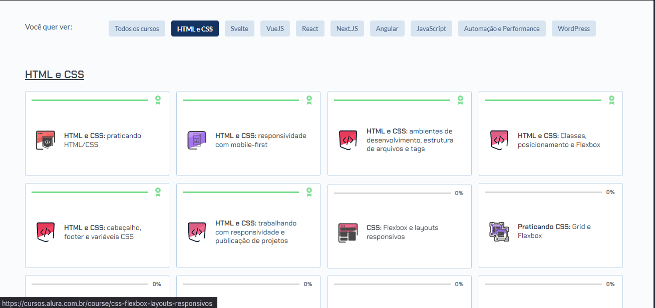Click the certificate badge on publicação de projetos card
Viewport: 655px width, 308px height.
tap(309, 192)
